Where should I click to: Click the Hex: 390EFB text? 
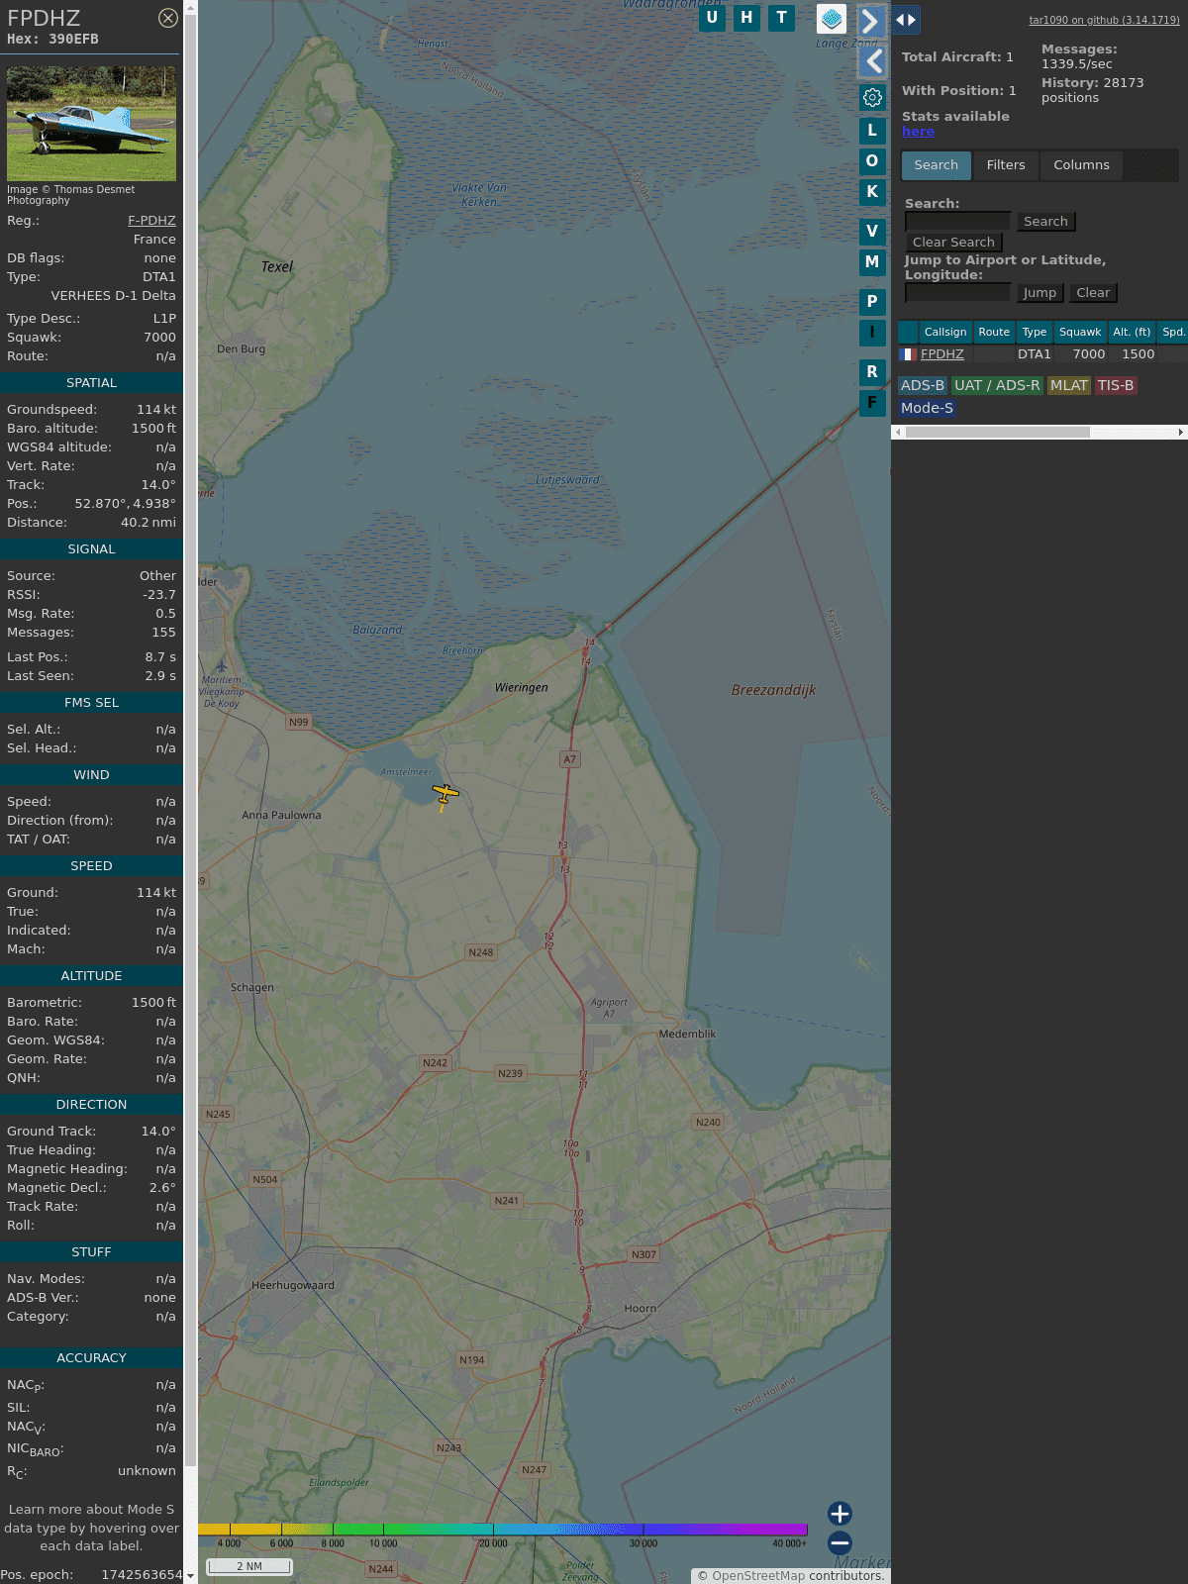click(x=52, y=40)
